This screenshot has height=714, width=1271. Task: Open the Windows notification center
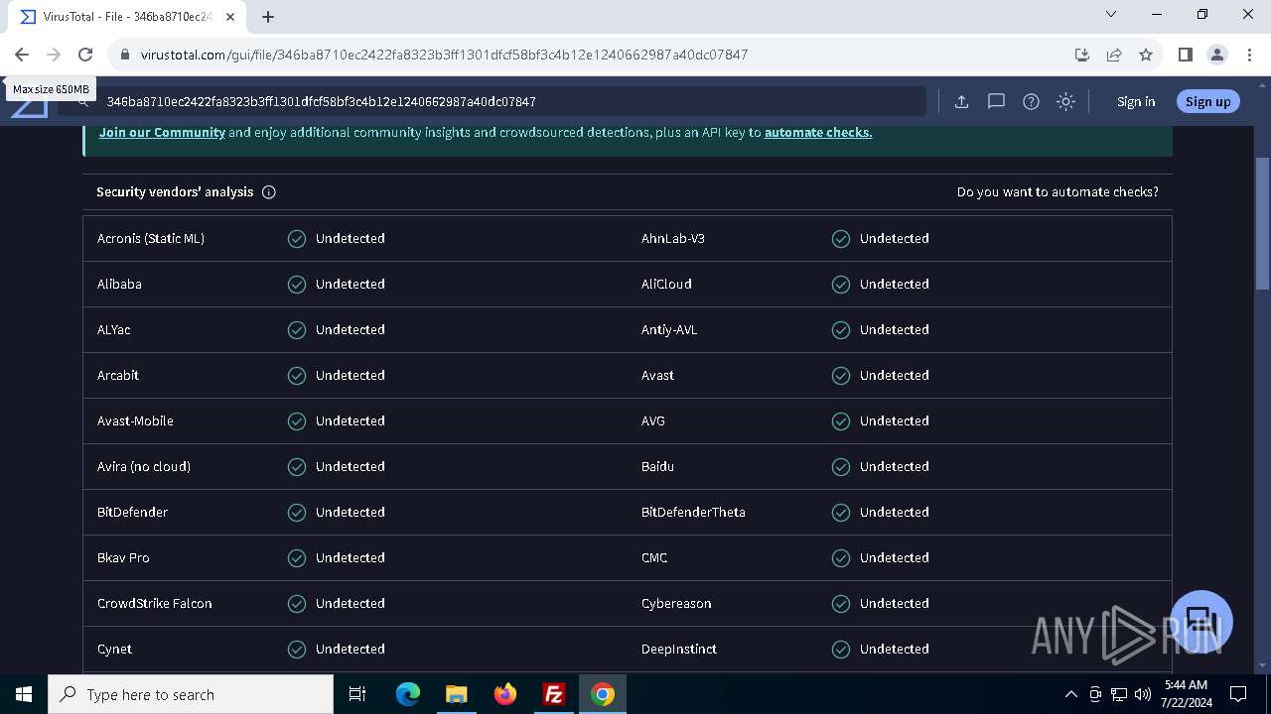click(1238, 694)
